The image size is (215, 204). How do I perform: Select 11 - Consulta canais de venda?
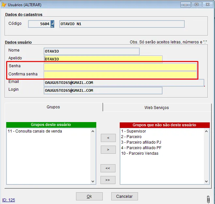pos(35,131)
